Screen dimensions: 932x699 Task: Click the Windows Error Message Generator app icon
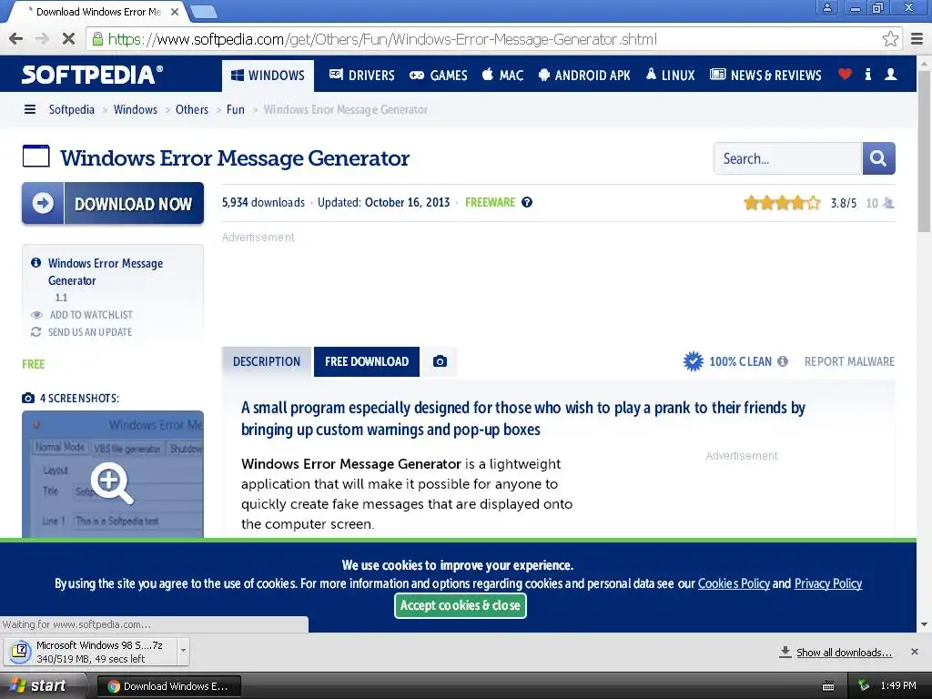point(35,157)
